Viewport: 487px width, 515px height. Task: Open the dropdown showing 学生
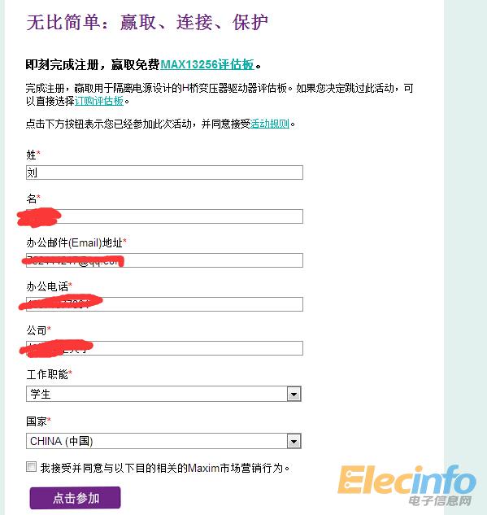[163, 394]
